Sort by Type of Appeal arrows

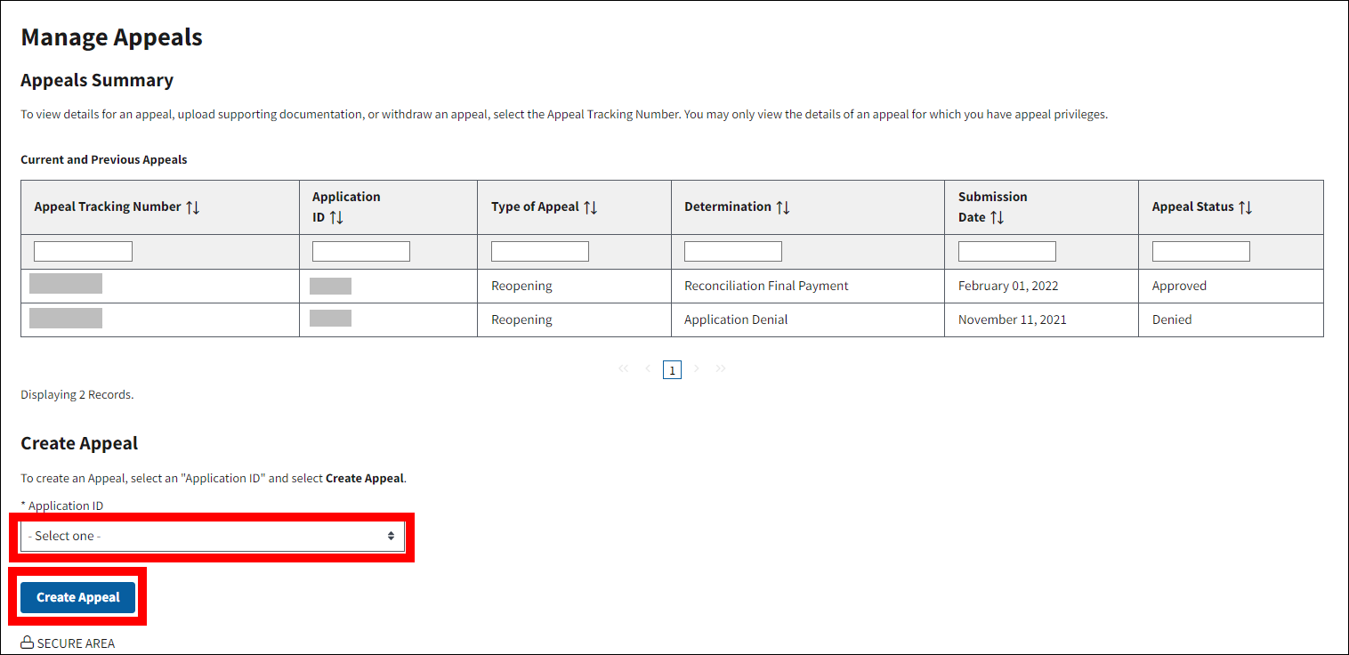coord(590,207)
